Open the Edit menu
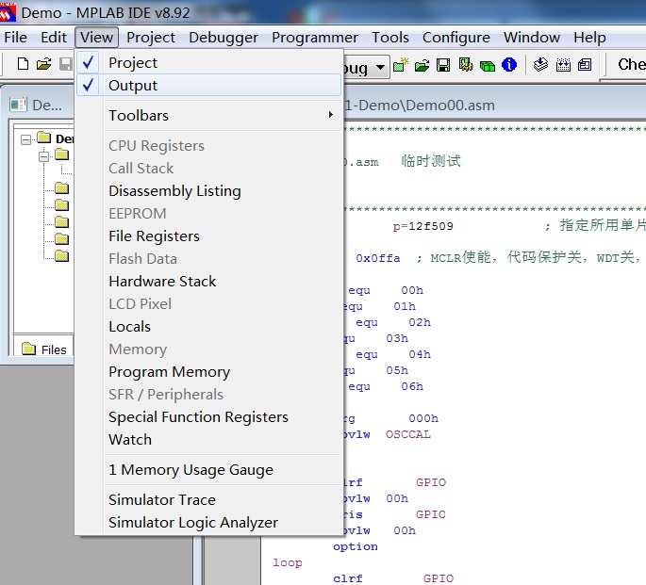This screenshot has width=646, height=585. click(x=54, y=38)
